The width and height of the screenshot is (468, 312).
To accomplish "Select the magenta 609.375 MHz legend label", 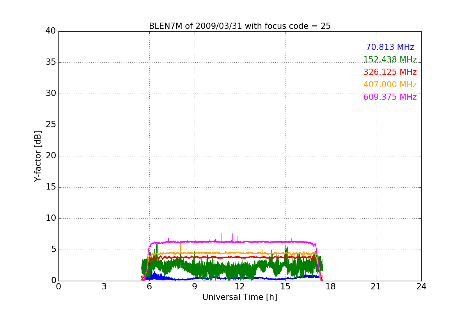I will click(x=390, y=97).
